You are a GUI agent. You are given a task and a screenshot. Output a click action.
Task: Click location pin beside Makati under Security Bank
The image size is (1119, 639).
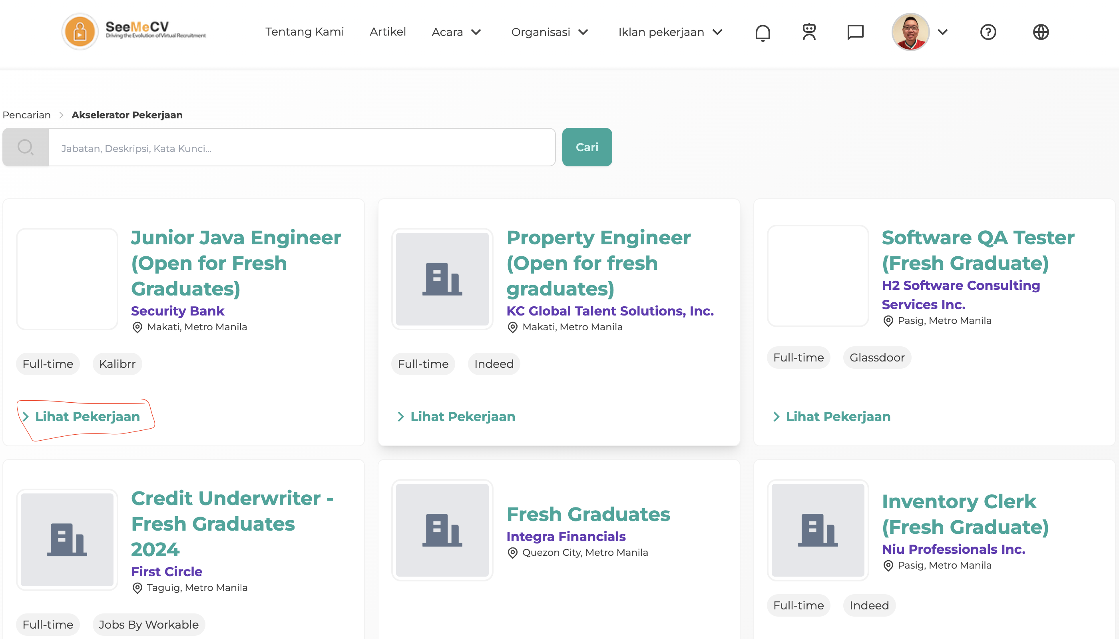pyautogui.click(x=137, y=327)
